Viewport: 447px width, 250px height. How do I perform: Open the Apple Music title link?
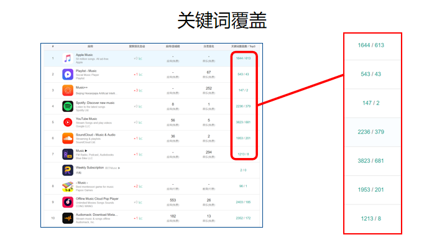(84, 55)
